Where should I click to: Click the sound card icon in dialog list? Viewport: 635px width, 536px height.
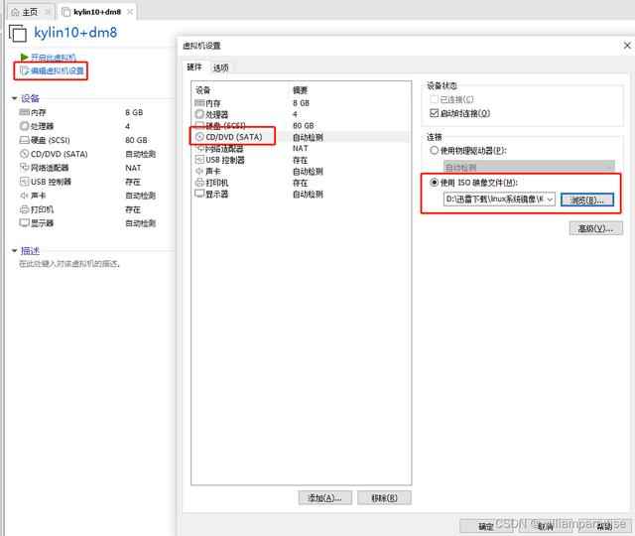pos(199,171)
